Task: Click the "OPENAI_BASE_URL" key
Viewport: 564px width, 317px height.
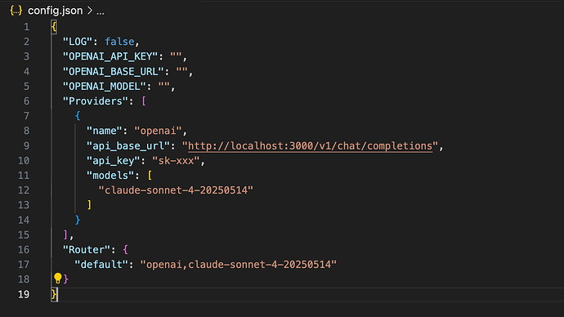Action: [114, 72]
